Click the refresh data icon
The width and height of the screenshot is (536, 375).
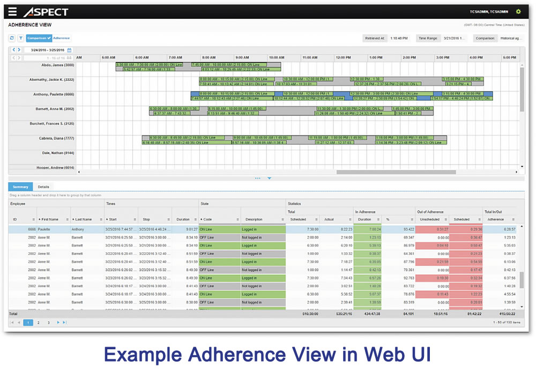[12, 38]
